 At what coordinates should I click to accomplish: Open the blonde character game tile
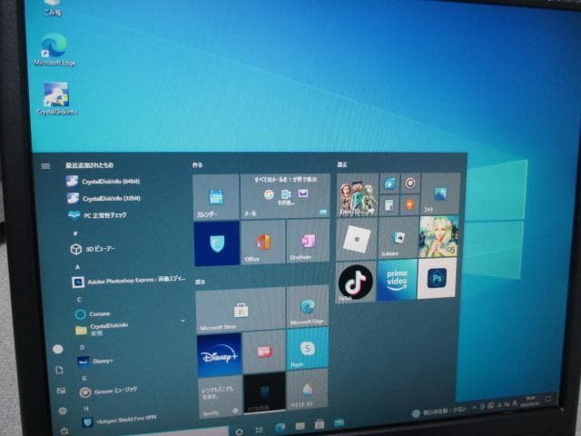pos(438,236)
